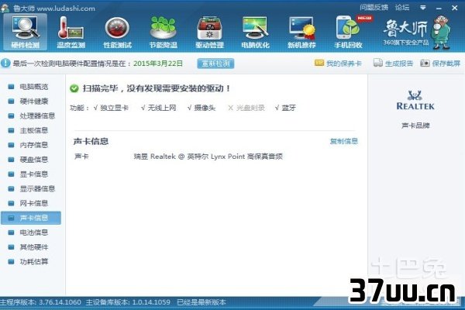Minimize the 鲁大师 window
This screenshot has height=310, width=465.
tap(439, 8)
